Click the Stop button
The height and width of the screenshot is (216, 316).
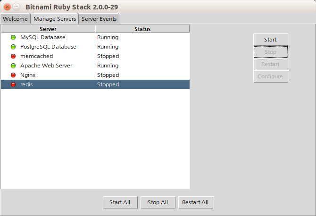click(x=270, y=52)
